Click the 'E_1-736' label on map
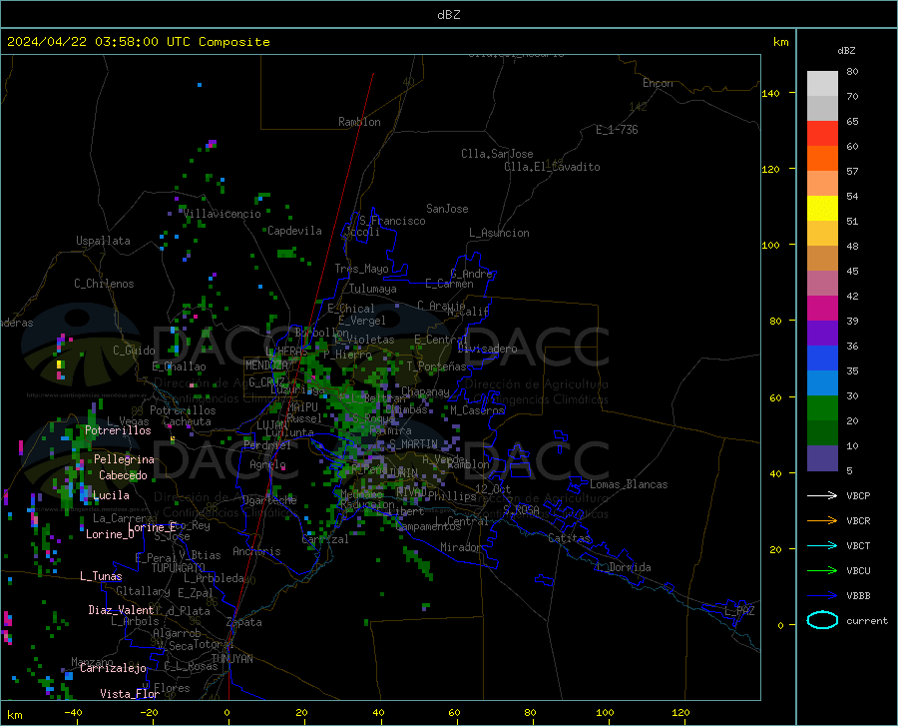Image resolution: width=898 pixels, height=726 pixels. point(617,130)
